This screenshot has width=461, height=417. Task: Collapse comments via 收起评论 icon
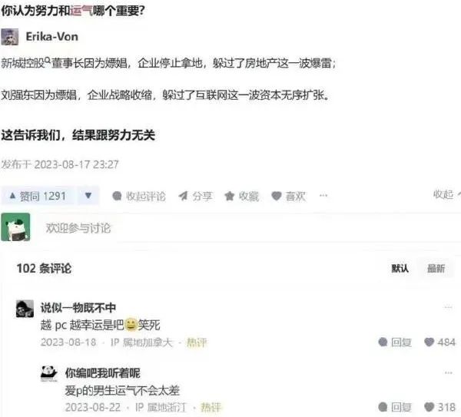click(x=139, y=196)
